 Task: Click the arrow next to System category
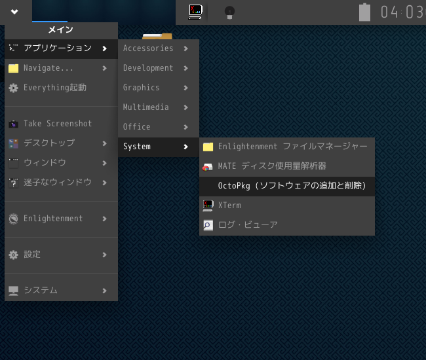186,147
